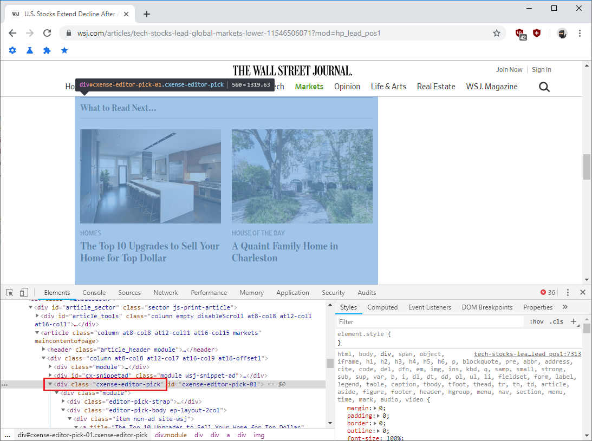Screen dimensions: 592x441
Task: Open the Event Listeners tab
Action: (x=430, y=307)
